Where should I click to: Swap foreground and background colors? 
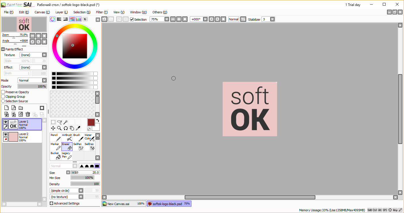click(97, 120)
